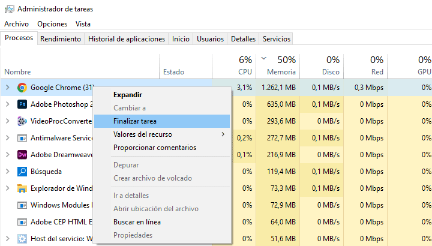This screenshot has height=246, width=432.
Task: Click the Adobe Dreamweaver process icon
Action: click(x=22, y=155)
